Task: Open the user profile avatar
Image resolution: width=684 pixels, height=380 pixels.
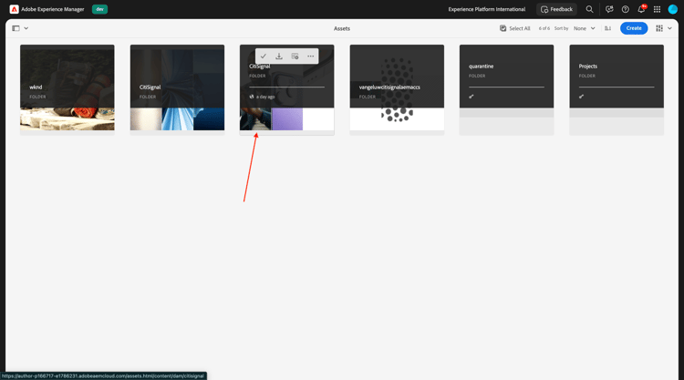Action: 673,9
